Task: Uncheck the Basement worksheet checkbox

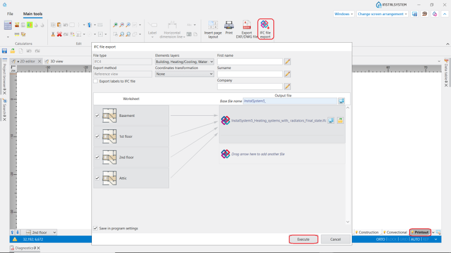Action: point(97,116)
